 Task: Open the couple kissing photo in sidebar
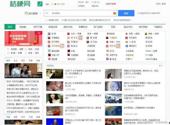[24, 71]
